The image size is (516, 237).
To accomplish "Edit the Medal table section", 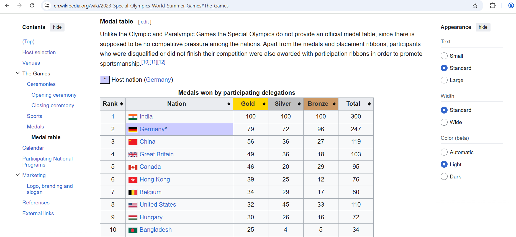I will (145, 22).
